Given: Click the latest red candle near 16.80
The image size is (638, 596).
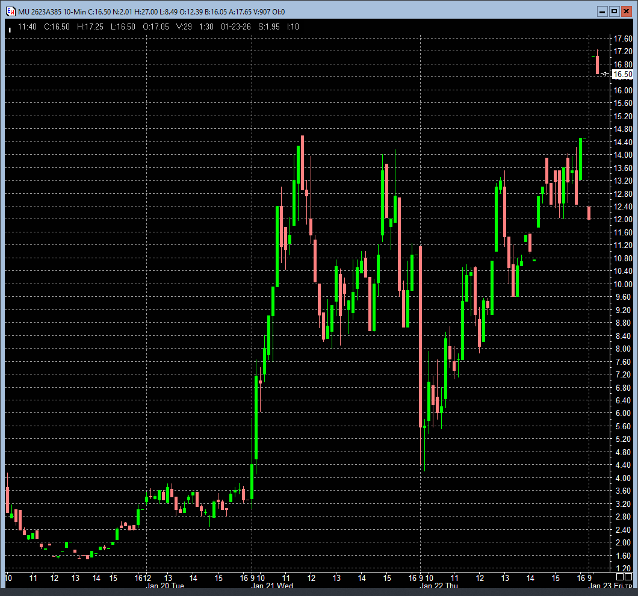Looking at the screenshot, I should click(598, 65).
